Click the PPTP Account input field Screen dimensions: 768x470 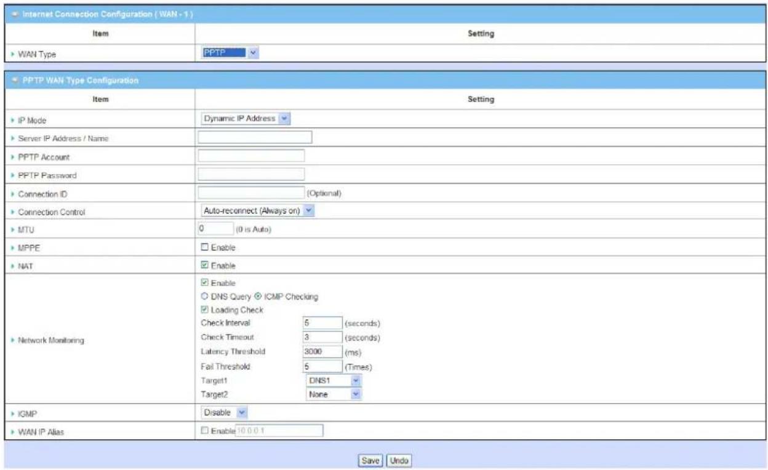coord(251,156)
